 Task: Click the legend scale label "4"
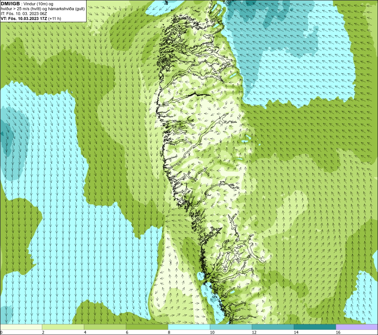[x=85, y=333]
